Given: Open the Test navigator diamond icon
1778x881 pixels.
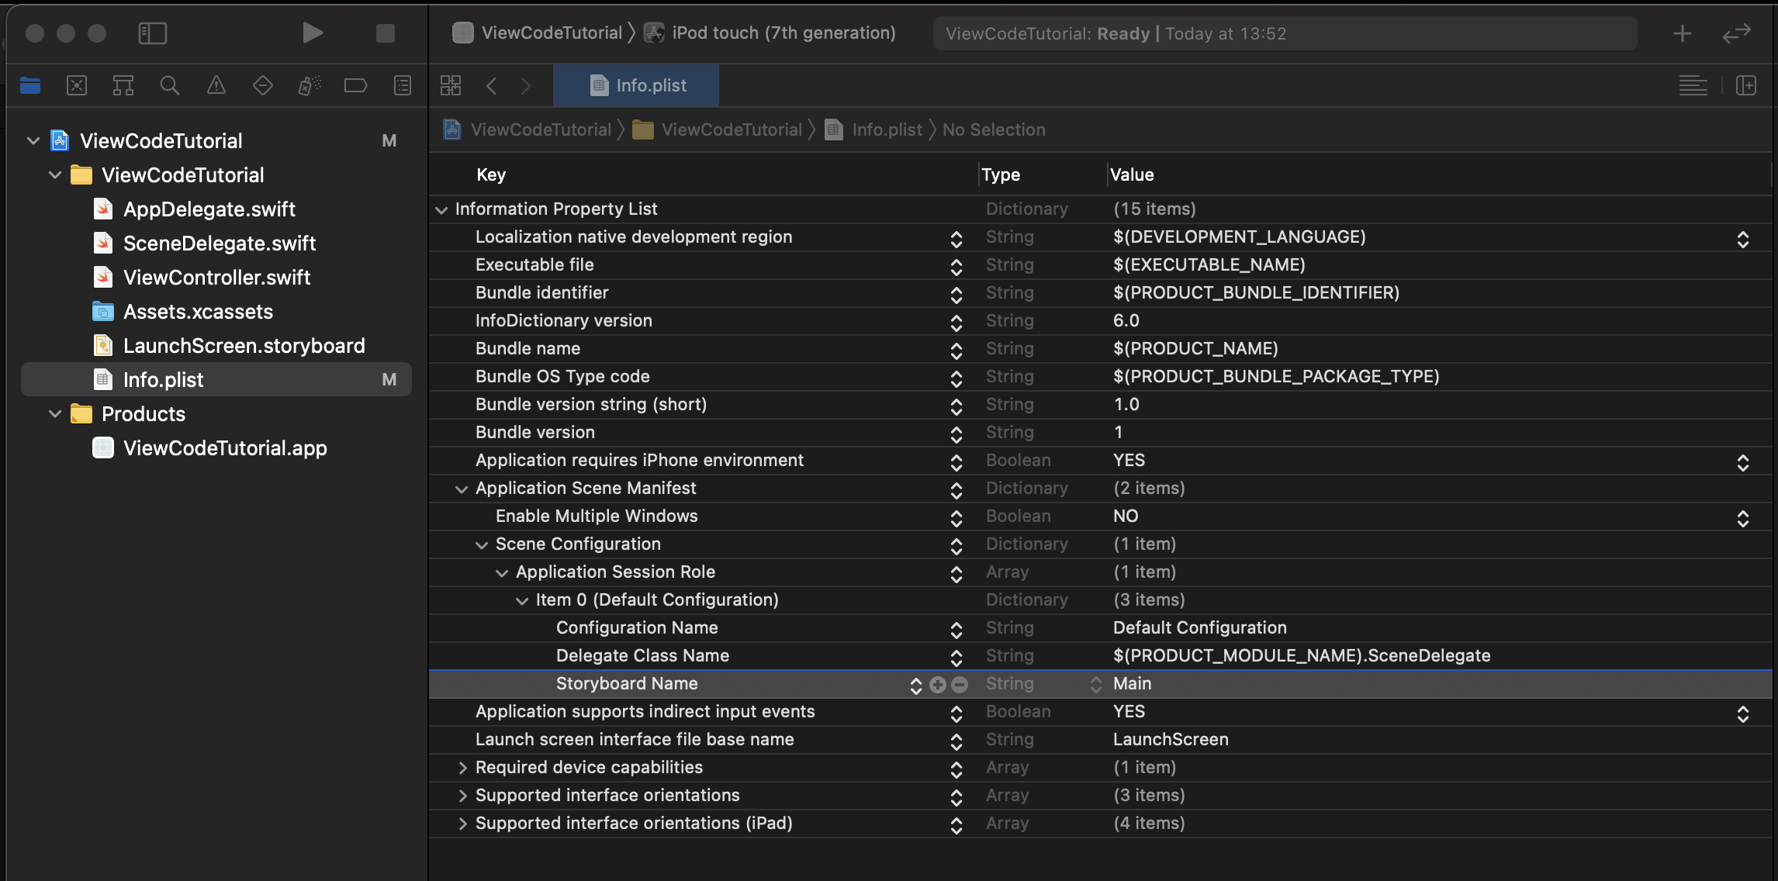Looking at the screenshot, I should [263, 85].
